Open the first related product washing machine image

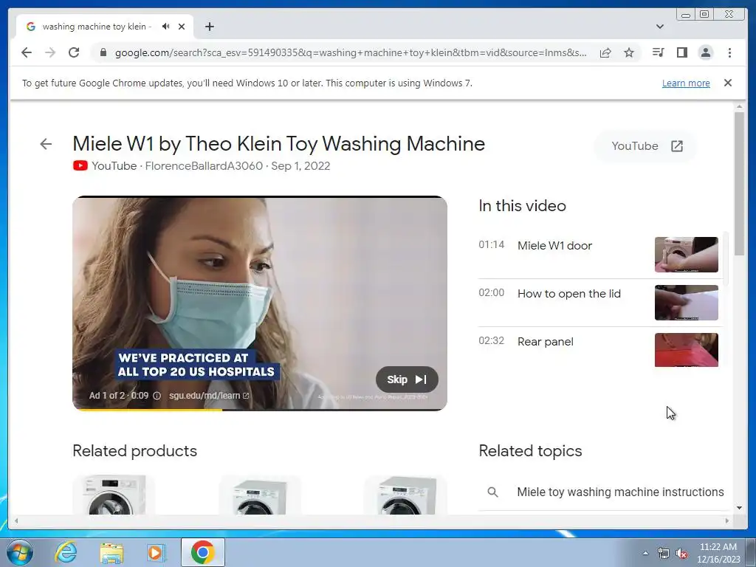114,495
